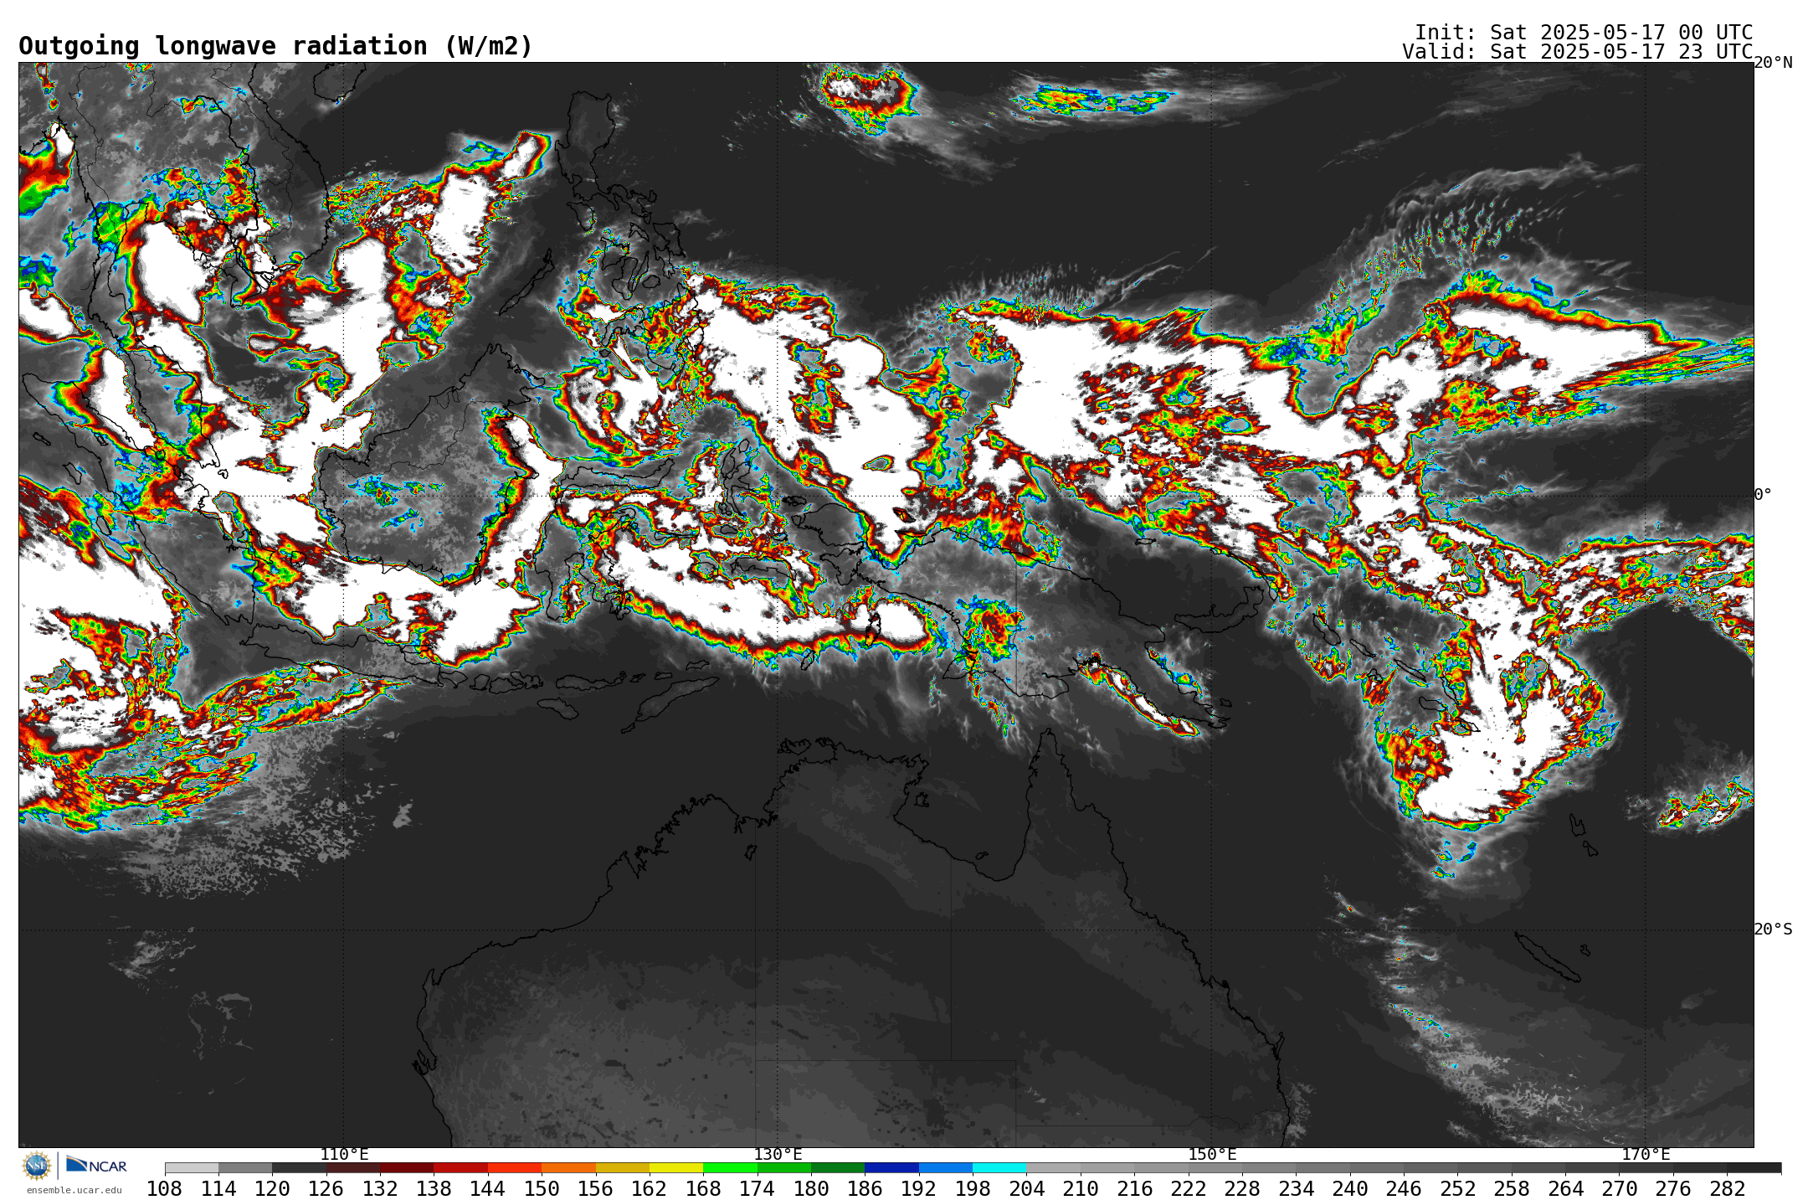1808x1200 pixels.
Task: Click the colorbar tick value 138
Action: tap(434, 1188)
